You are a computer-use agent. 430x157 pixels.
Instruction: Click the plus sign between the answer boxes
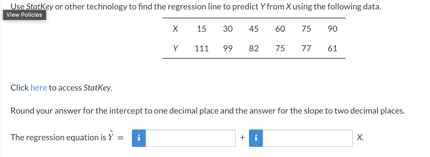click(x=242, y=137)
